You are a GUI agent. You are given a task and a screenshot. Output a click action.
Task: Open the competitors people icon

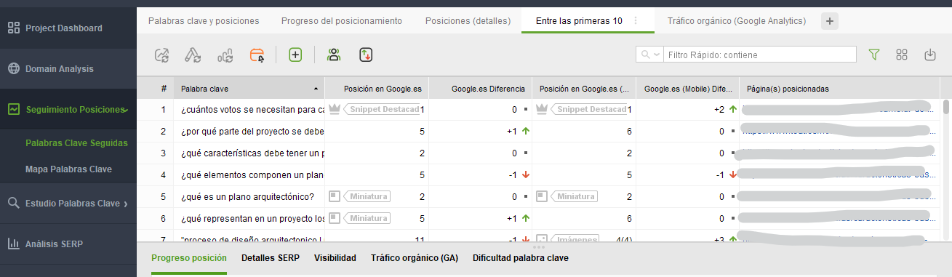334,55
